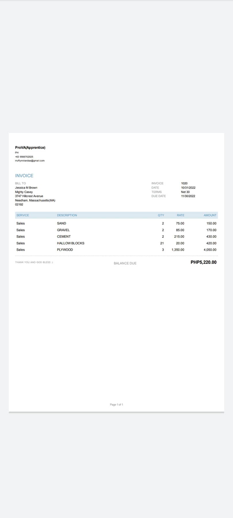Select the BILL TO label
Screen dimensions: 233x518
tap(20, 183)
